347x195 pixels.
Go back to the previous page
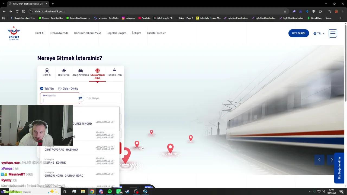[x=4, y=11]
